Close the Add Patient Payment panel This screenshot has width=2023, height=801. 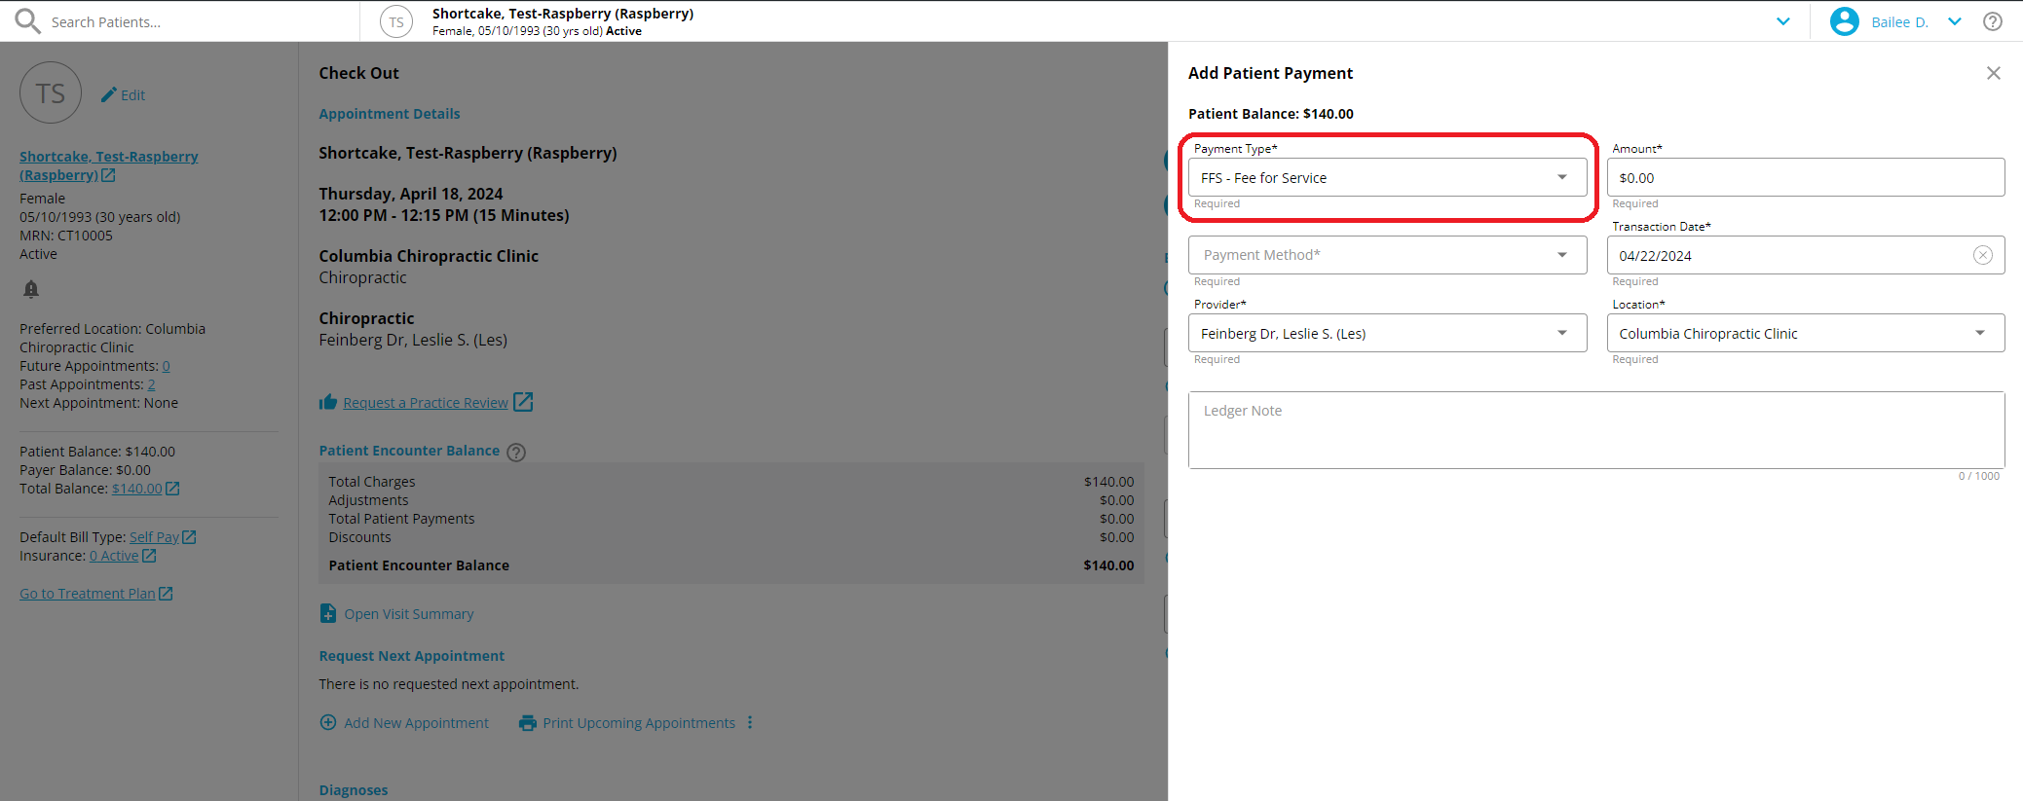click(x=1994, y=73)
